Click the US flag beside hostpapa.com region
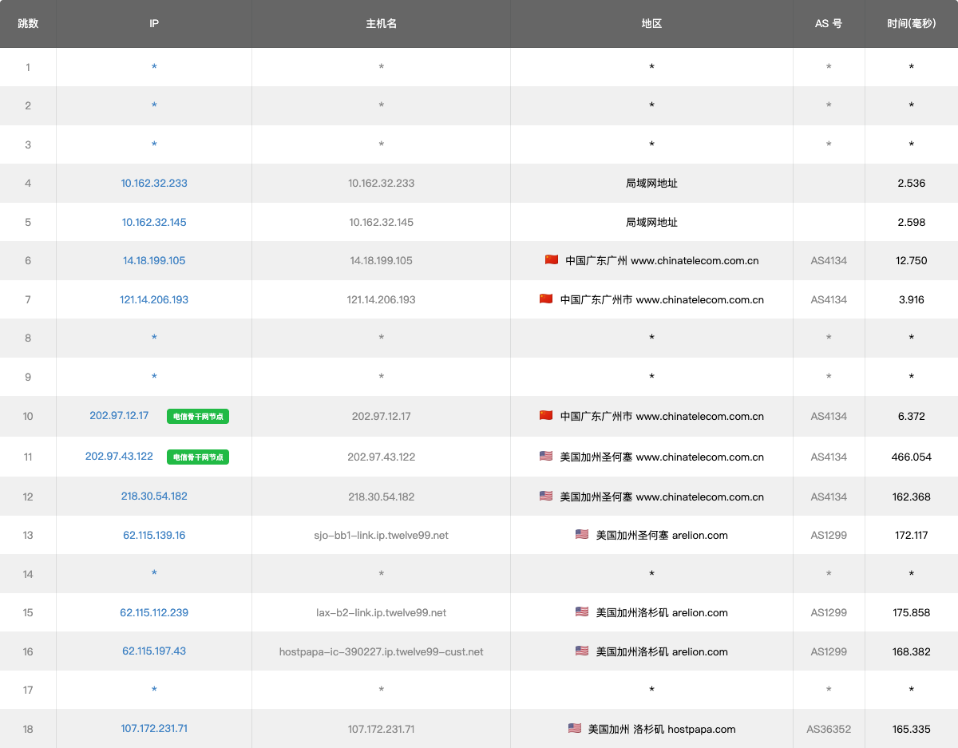This screenshot has width=958, height=748. (x=574, y=729)
